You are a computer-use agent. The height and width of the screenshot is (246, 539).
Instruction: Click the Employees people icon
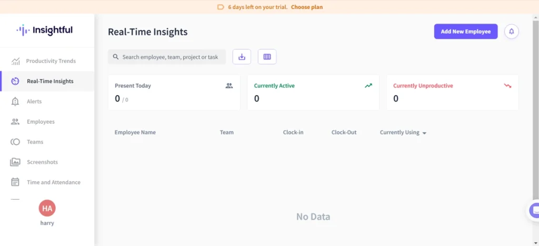(15, 121)
